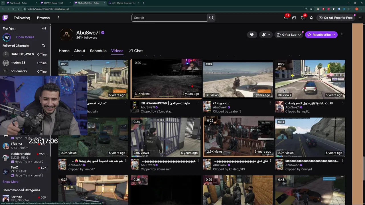
Task: Open the channel Home tab
Action: tap(64, 51)
